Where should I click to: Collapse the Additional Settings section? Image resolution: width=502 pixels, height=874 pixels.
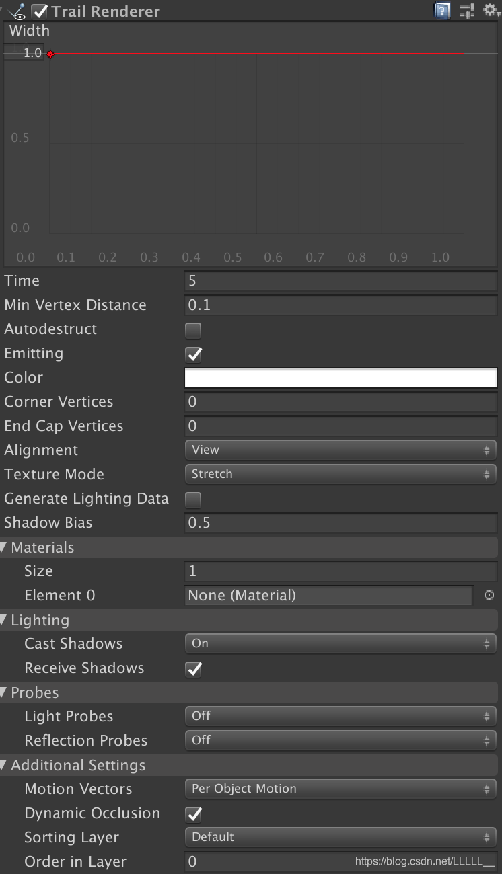point(4,764)
